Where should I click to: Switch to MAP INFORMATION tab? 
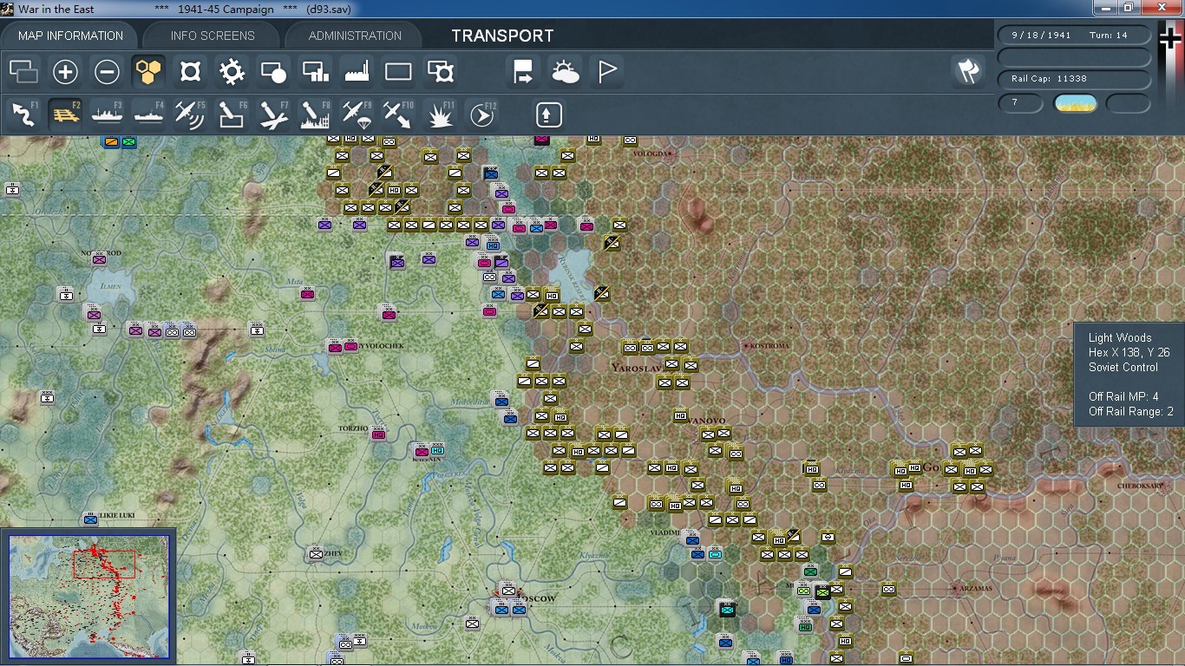pos(70,36)
